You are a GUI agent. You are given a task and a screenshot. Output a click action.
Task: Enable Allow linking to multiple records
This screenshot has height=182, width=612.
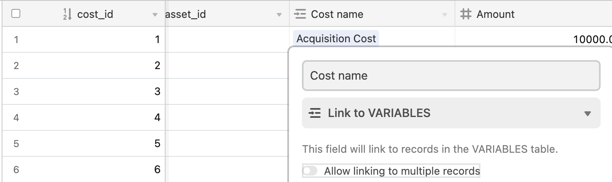pos(310,171)
